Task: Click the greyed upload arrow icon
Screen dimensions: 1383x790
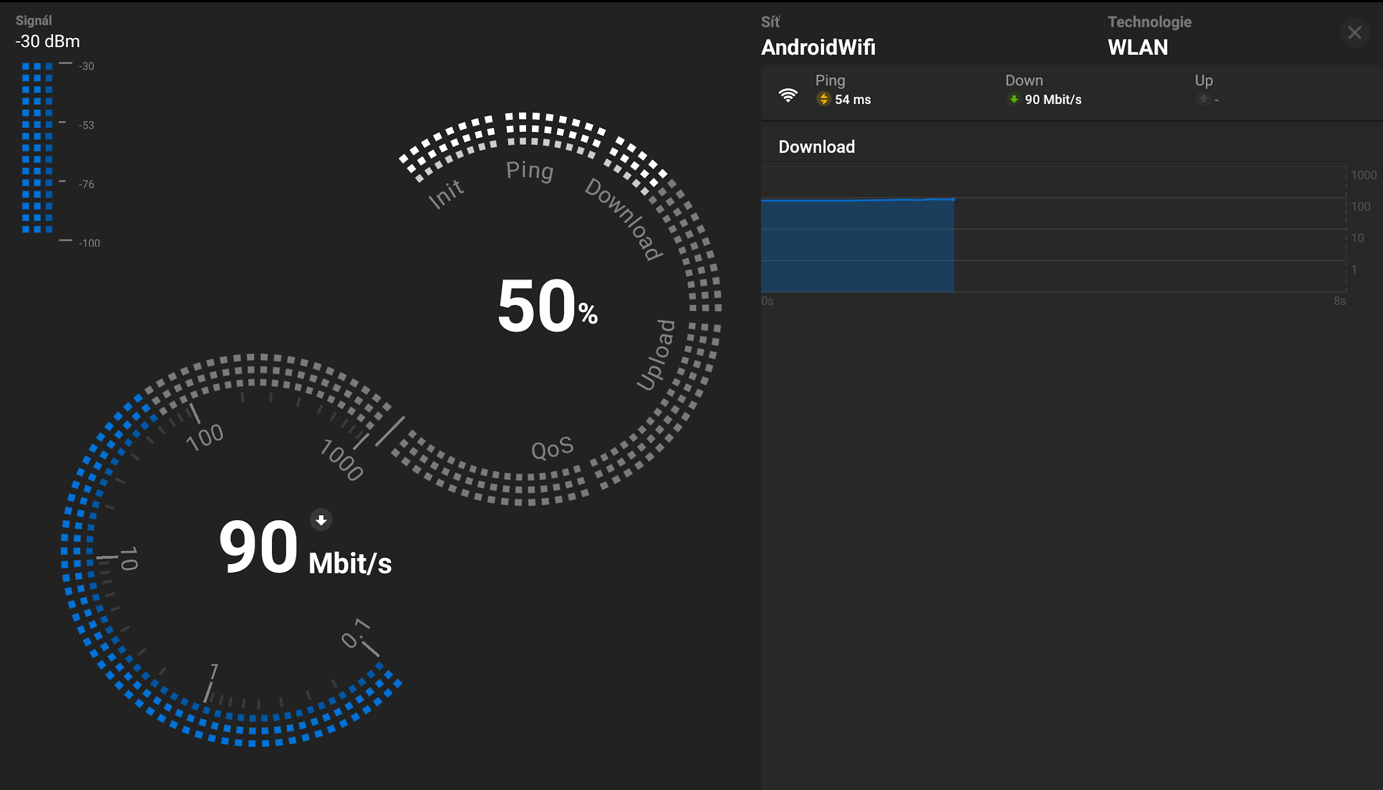Action: click(1203, 99)
